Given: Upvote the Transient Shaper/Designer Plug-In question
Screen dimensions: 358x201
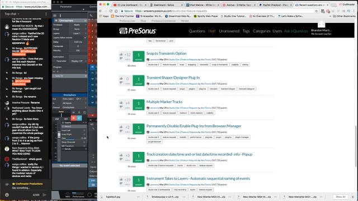Looking at the screenshot, I should [121, 78].
